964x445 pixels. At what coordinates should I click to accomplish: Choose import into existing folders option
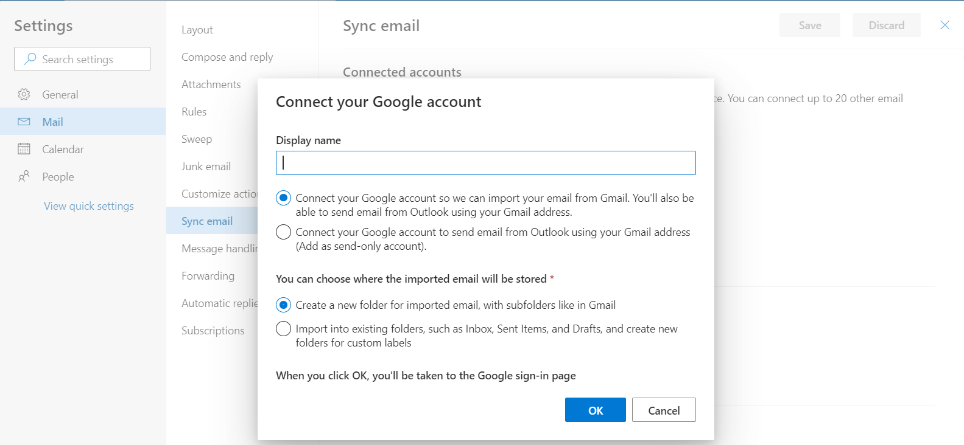(x=283, y=329)
